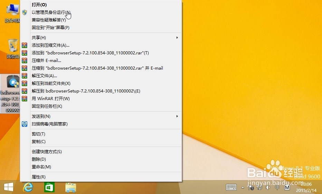Click the M input method icon

tap(287, 187)
